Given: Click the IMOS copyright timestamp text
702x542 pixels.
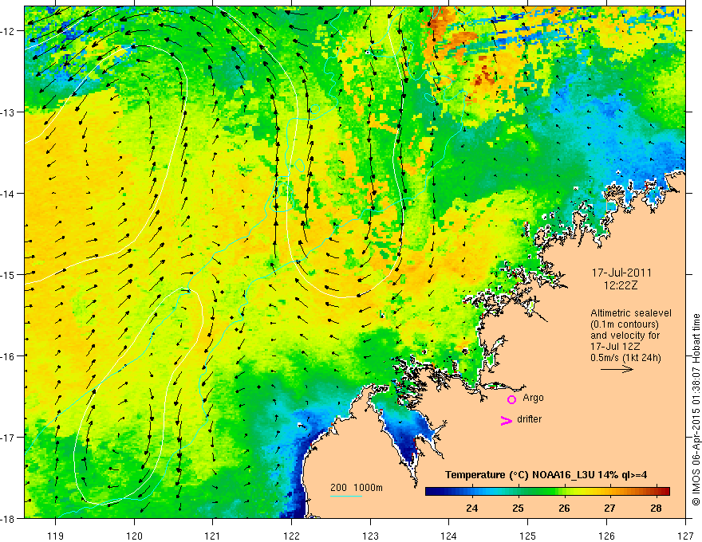Looking at the screenshot, I should pyautogui.click(x=696, y=410).
